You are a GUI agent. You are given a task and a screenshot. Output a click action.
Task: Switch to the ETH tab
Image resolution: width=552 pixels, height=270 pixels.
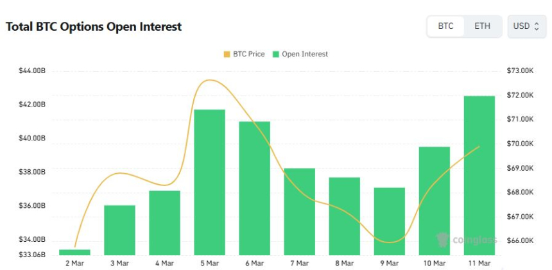click(x=482, y=26)
